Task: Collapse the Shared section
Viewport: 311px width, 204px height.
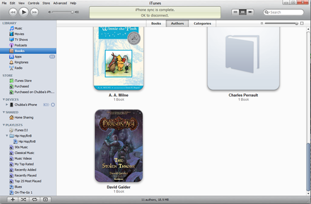Action: click(x=4, y=112)
